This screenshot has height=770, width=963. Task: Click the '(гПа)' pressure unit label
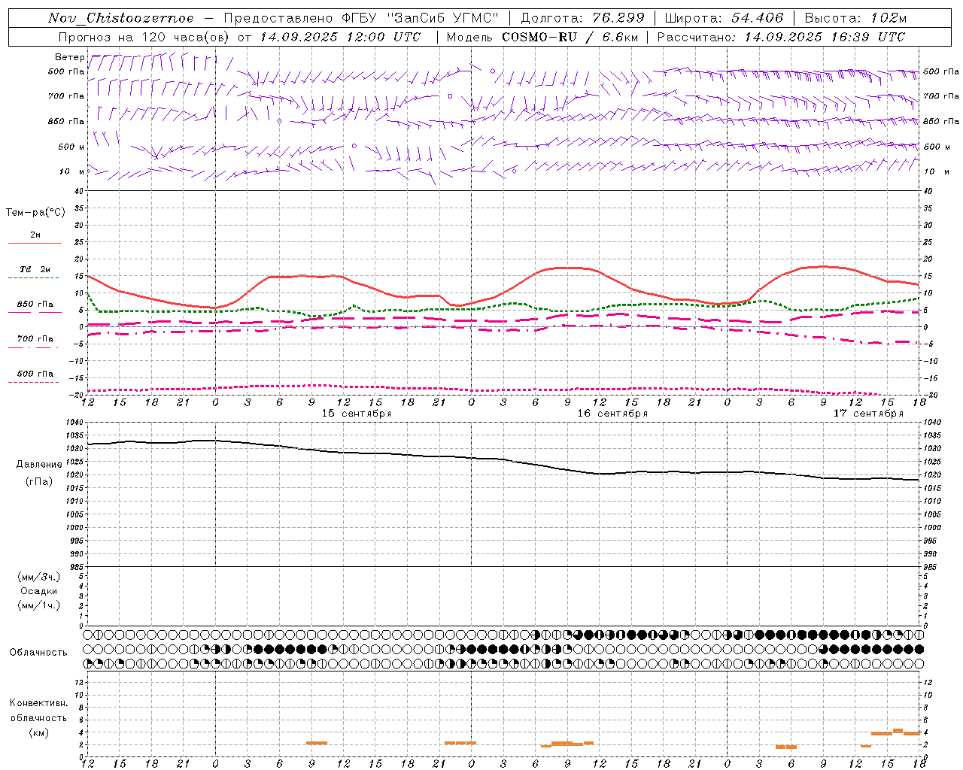(38, 481)
